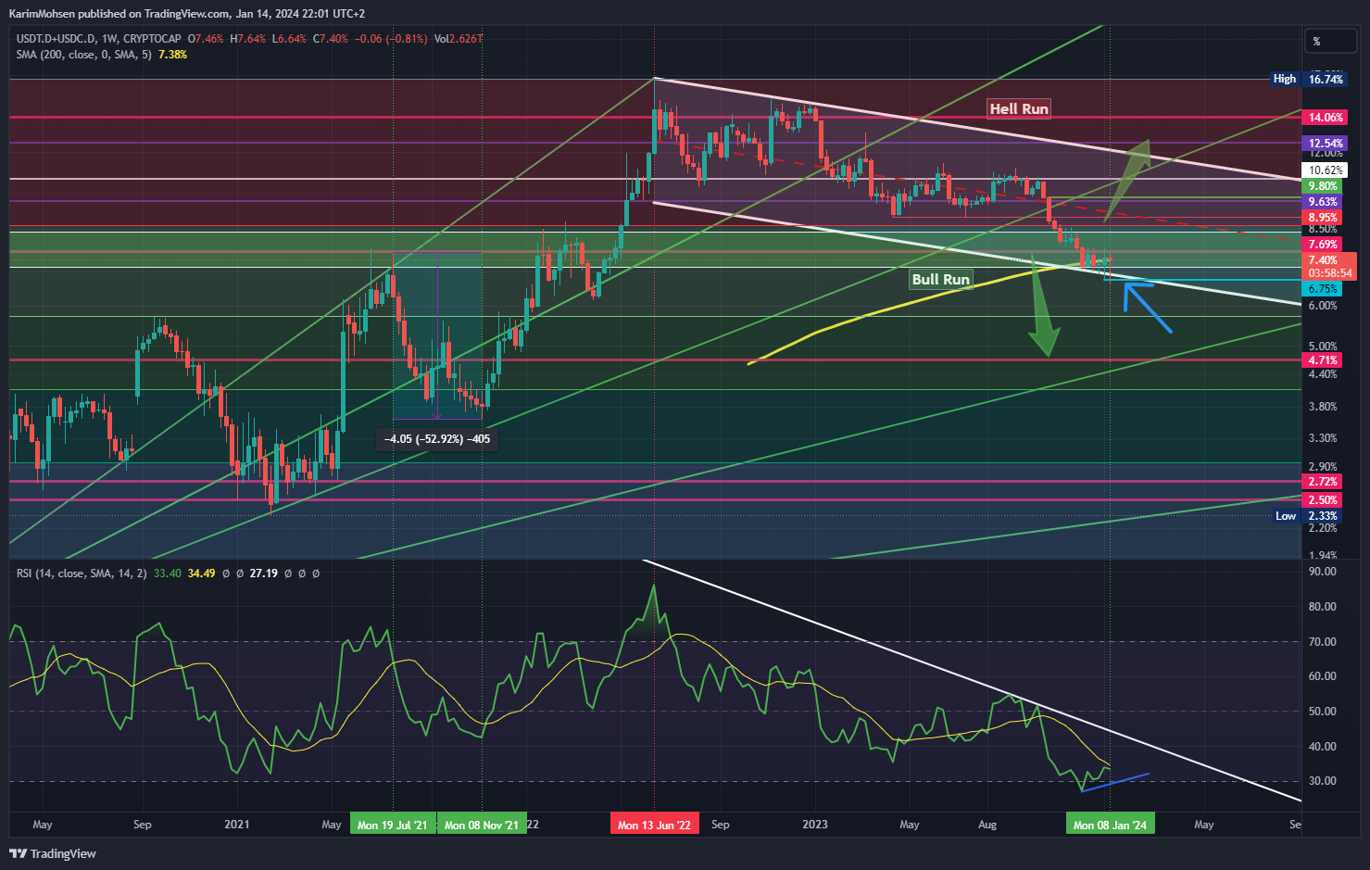Screen dimensions: 1370x870
Task: Click the high value H7.64%
Action: pyautogui.click(x=247, y=39)
